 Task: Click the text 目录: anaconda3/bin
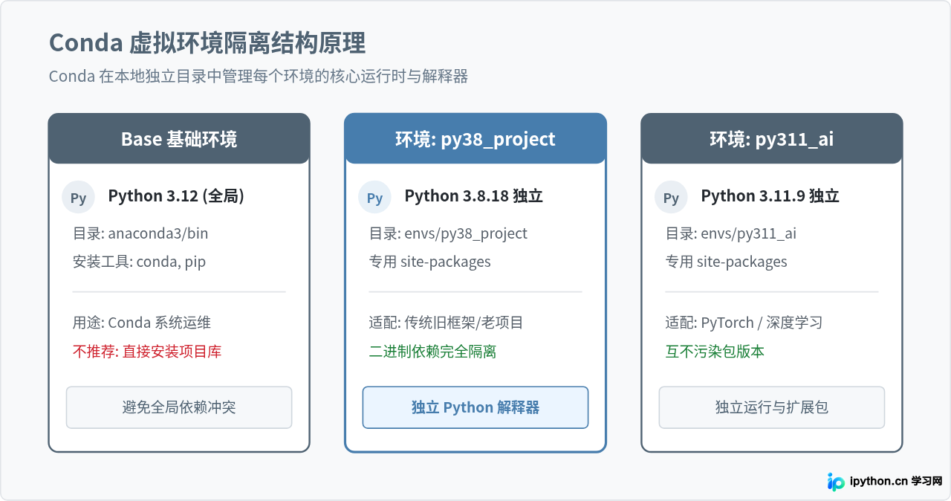(x=140, y=233)
